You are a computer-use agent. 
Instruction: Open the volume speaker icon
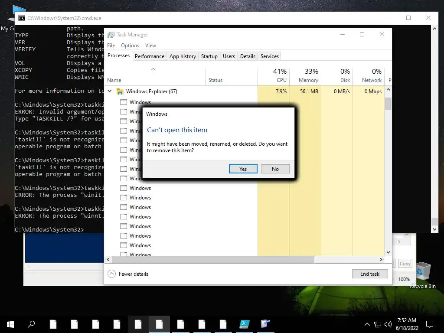[x=388, y=324]
